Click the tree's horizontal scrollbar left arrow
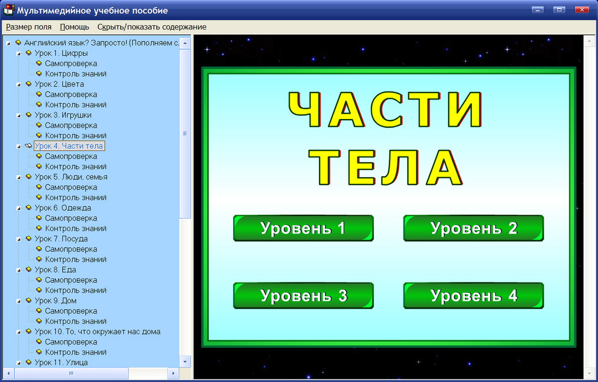 8,373
